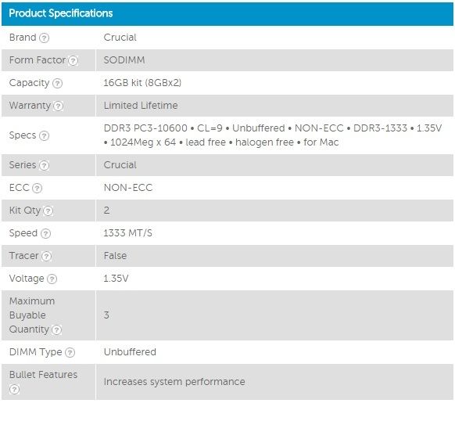455x432 pixels.
Task: Click the ECC help icon
Action: pyautogui.click(x=38, y=189)
